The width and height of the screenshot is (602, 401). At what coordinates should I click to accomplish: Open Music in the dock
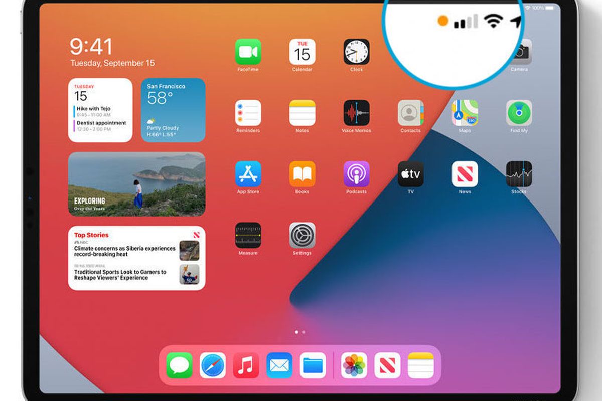(246, 365)
